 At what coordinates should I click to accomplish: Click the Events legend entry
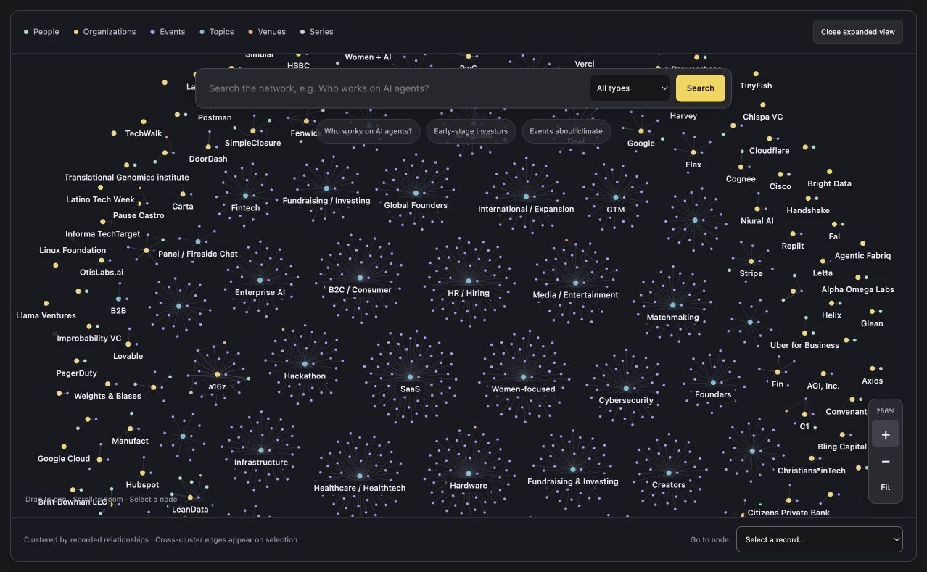coord(168,32)
